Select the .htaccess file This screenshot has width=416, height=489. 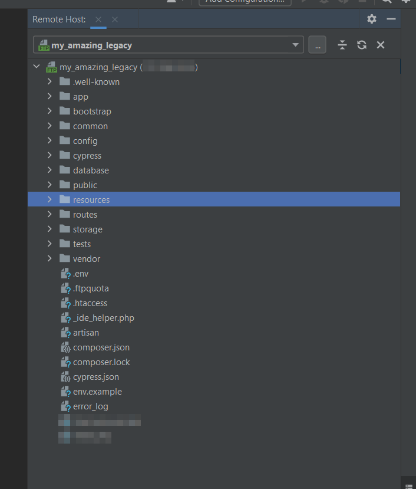tap(90, 303)
